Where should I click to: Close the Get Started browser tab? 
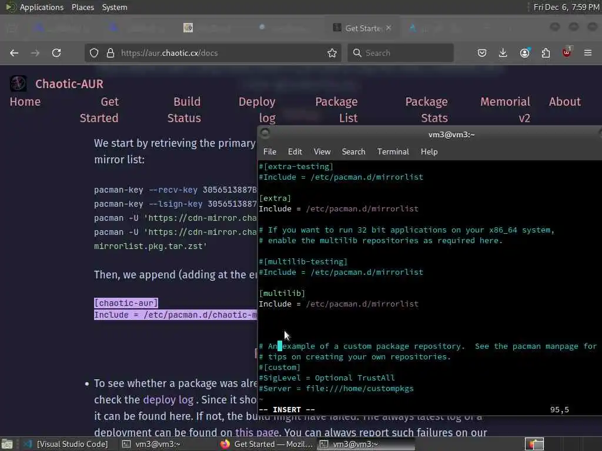(389, 28)
